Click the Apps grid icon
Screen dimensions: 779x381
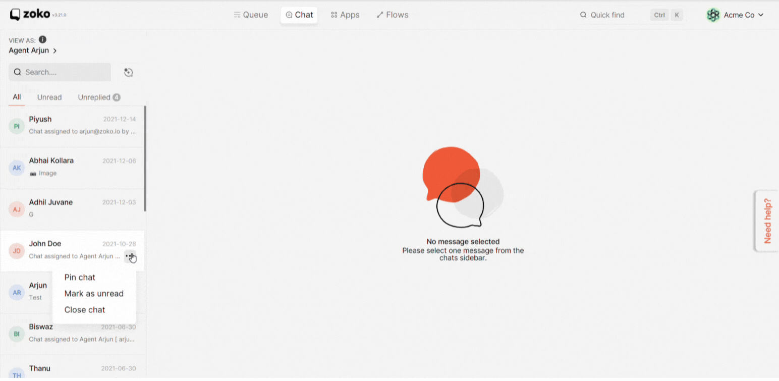click(x=333, y=15)
